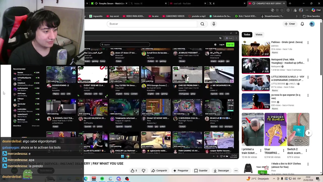Focus the YouTube Buscar search field
Screen dimensions: 323x182
click(152, 24)
